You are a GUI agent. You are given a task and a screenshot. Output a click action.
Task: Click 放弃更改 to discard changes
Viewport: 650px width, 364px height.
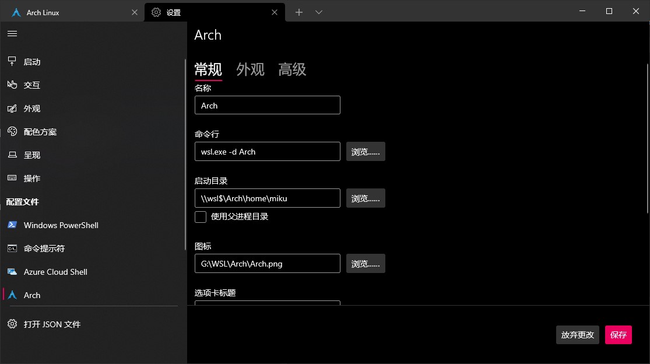coord(578,335)
